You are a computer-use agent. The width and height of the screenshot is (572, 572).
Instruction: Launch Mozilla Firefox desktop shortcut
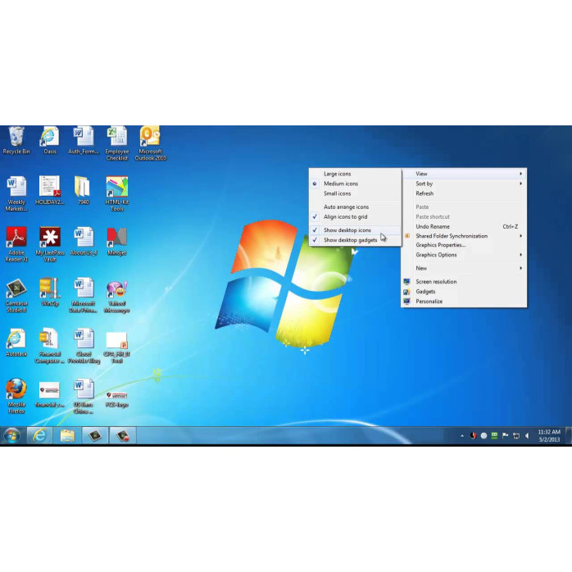(x=16, y=397)
